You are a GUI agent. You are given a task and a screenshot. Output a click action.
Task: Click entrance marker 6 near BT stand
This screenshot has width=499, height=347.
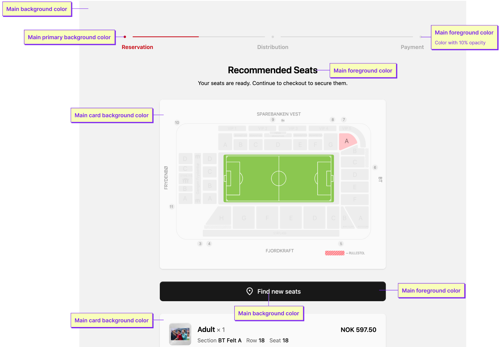(375, 167)
